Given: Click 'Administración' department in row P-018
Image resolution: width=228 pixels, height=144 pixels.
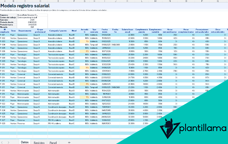Looking at the screenshot, I should [x=25, y=91].
